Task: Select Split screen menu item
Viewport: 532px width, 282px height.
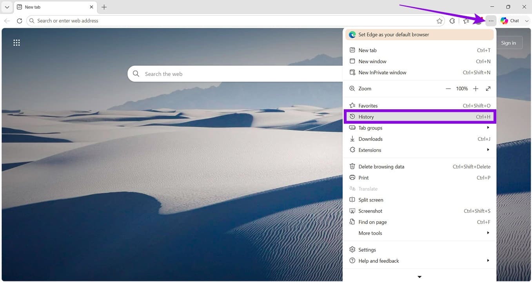Action: point(419,200)
